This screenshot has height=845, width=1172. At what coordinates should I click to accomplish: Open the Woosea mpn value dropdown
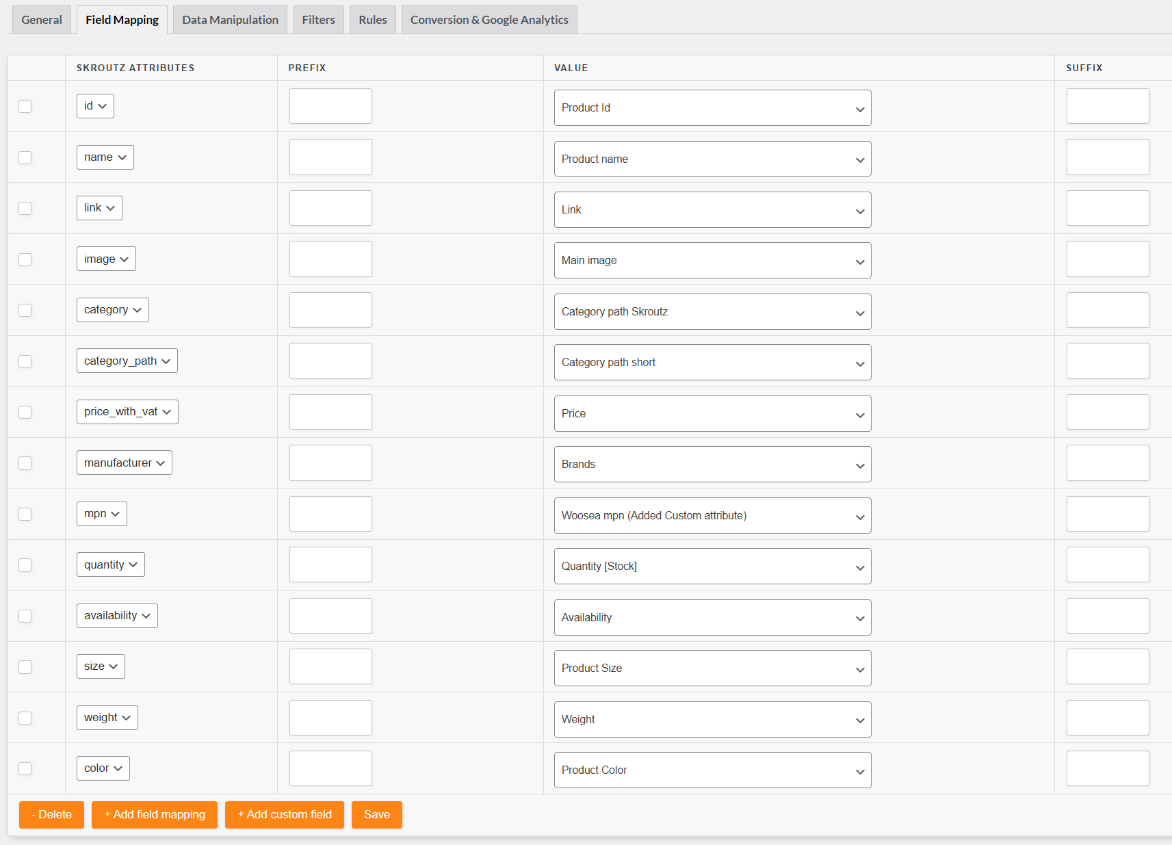[712, 516]
